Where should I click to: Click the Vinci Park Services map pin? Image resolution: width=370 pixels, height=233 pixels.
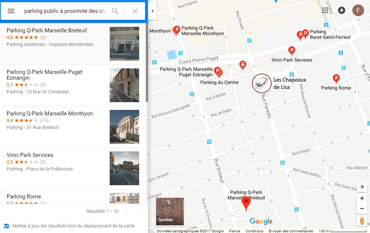pyautogui.click(x=292, y=51)
